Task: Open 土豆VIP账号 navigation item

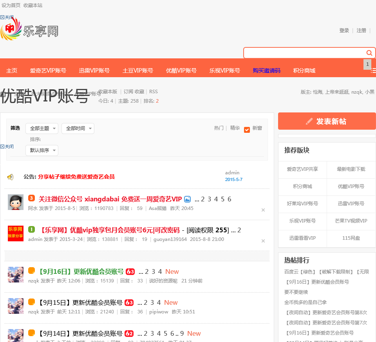Action: click(x=137, y=71)
